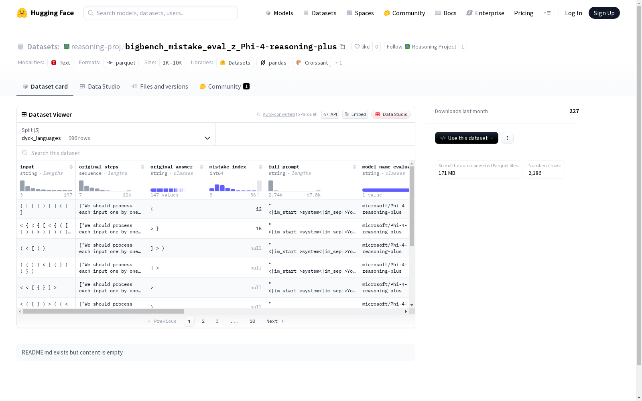Screen dimensions: 642x401
Task: Sort the original_answer column
Action: (201, 167)
